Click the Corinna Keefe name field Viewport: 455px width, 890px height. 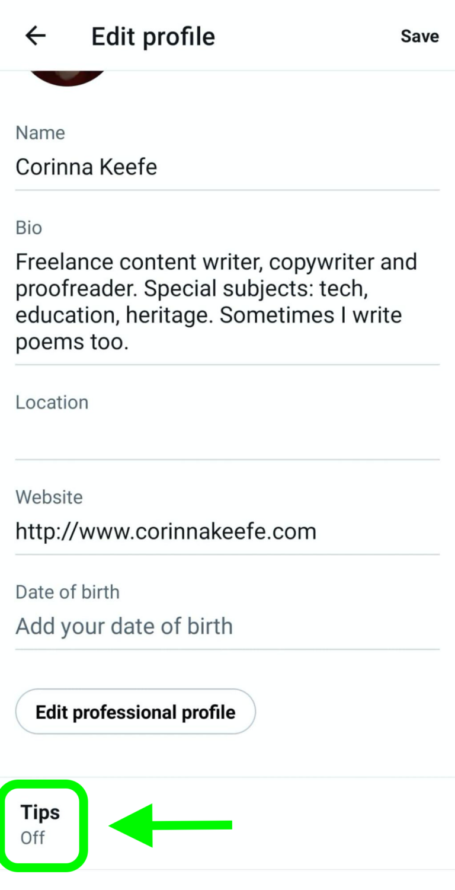86,167
